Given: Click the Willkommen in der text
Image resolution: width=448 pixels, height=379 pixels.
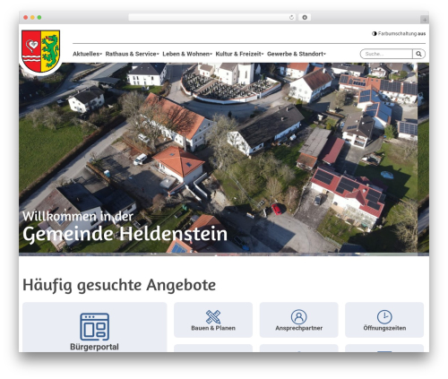Looking at the screenshot, I should point(78,216).
